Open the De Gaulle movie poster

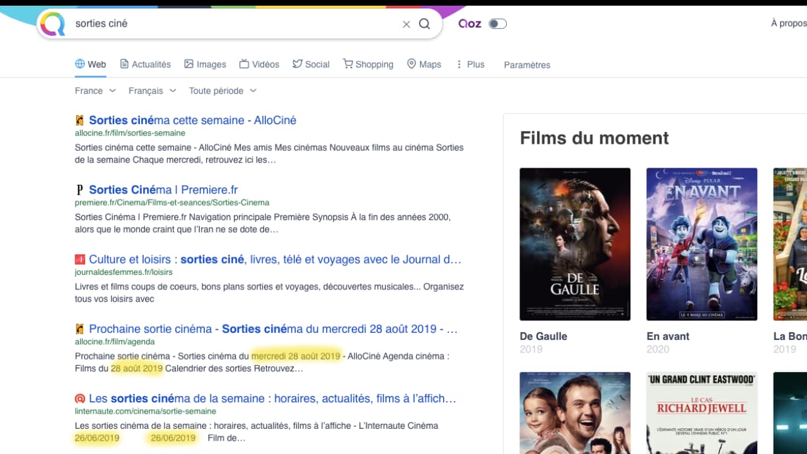(575, 244)
